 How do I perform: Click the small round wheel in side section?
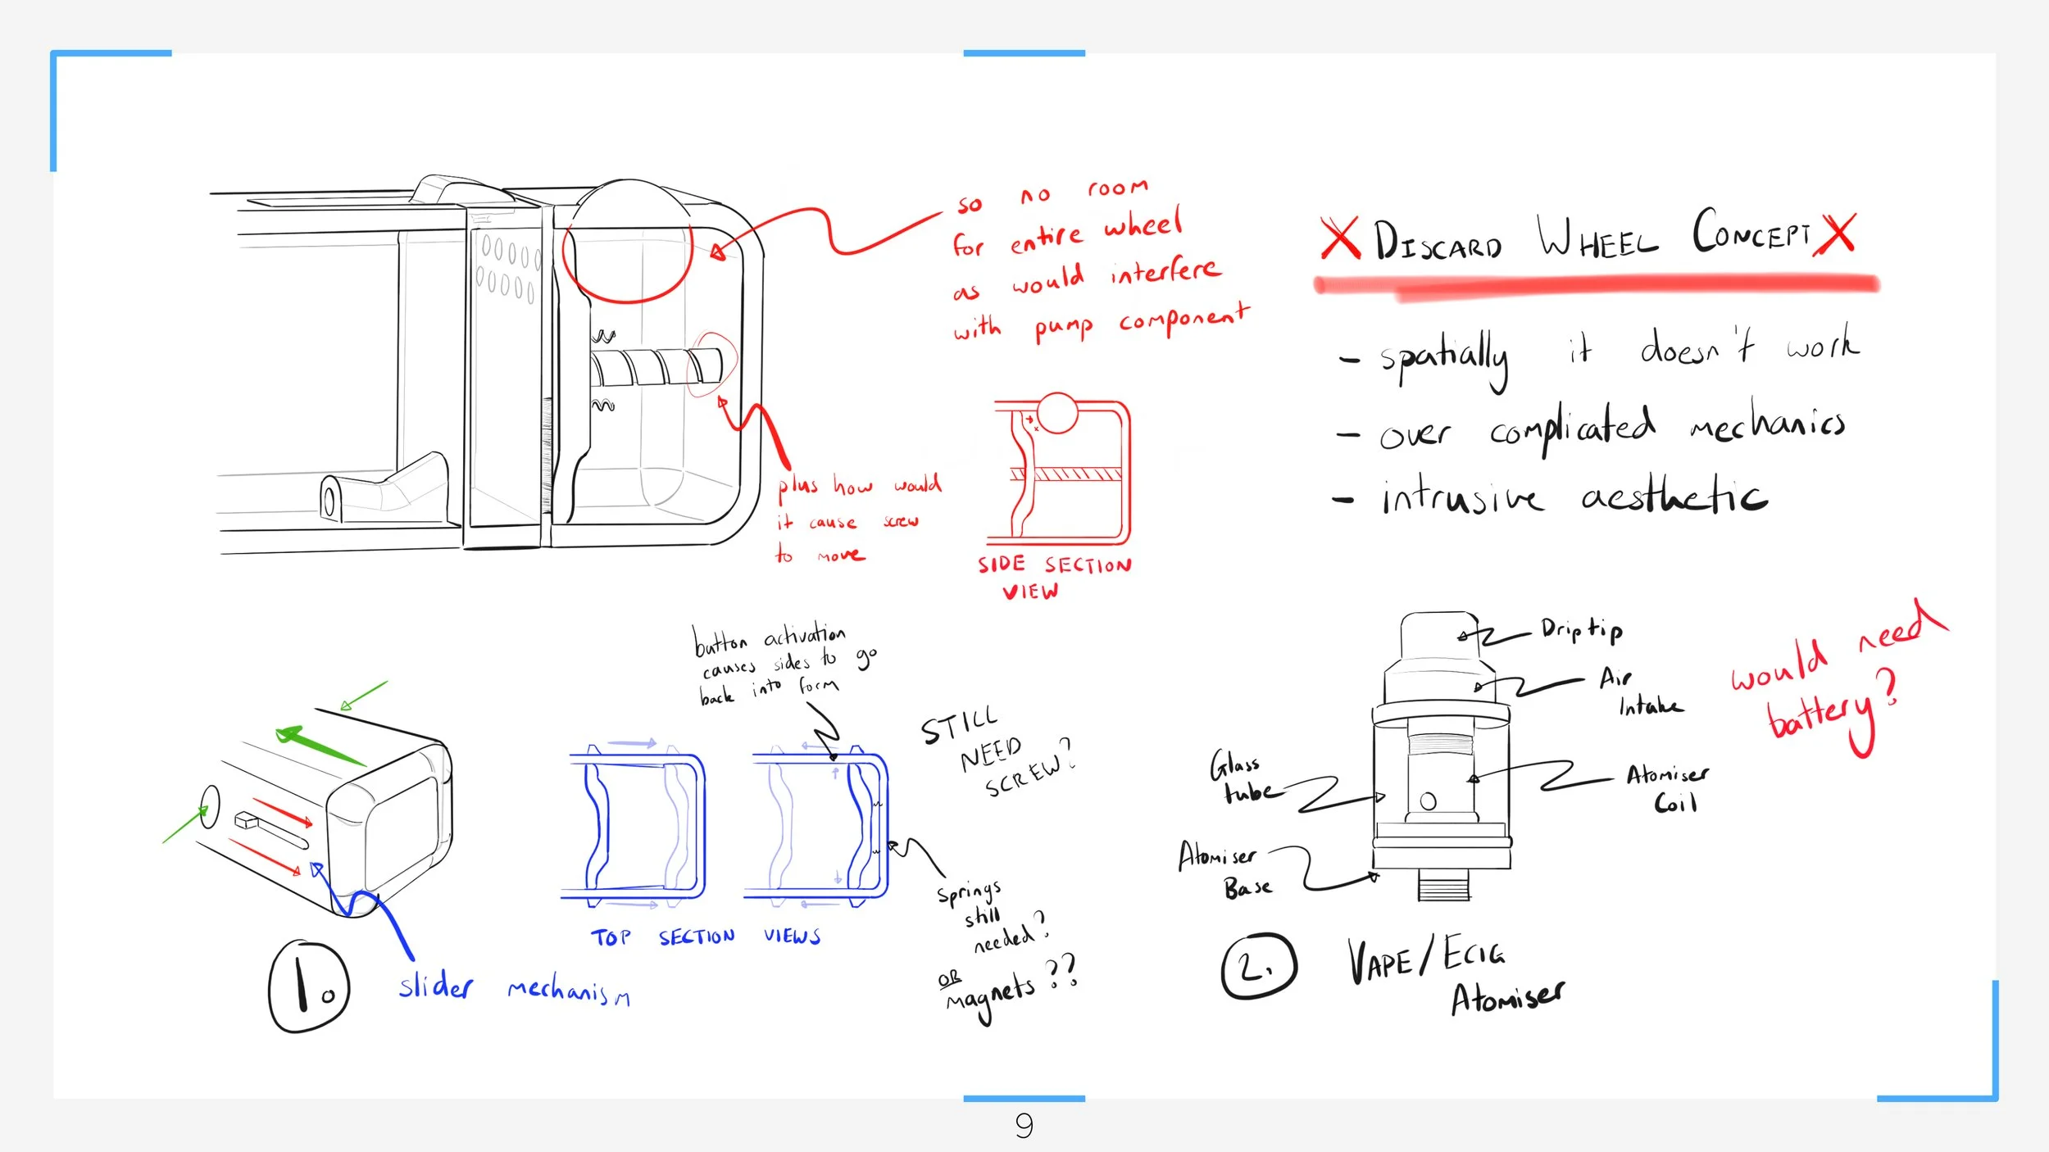1057,412
